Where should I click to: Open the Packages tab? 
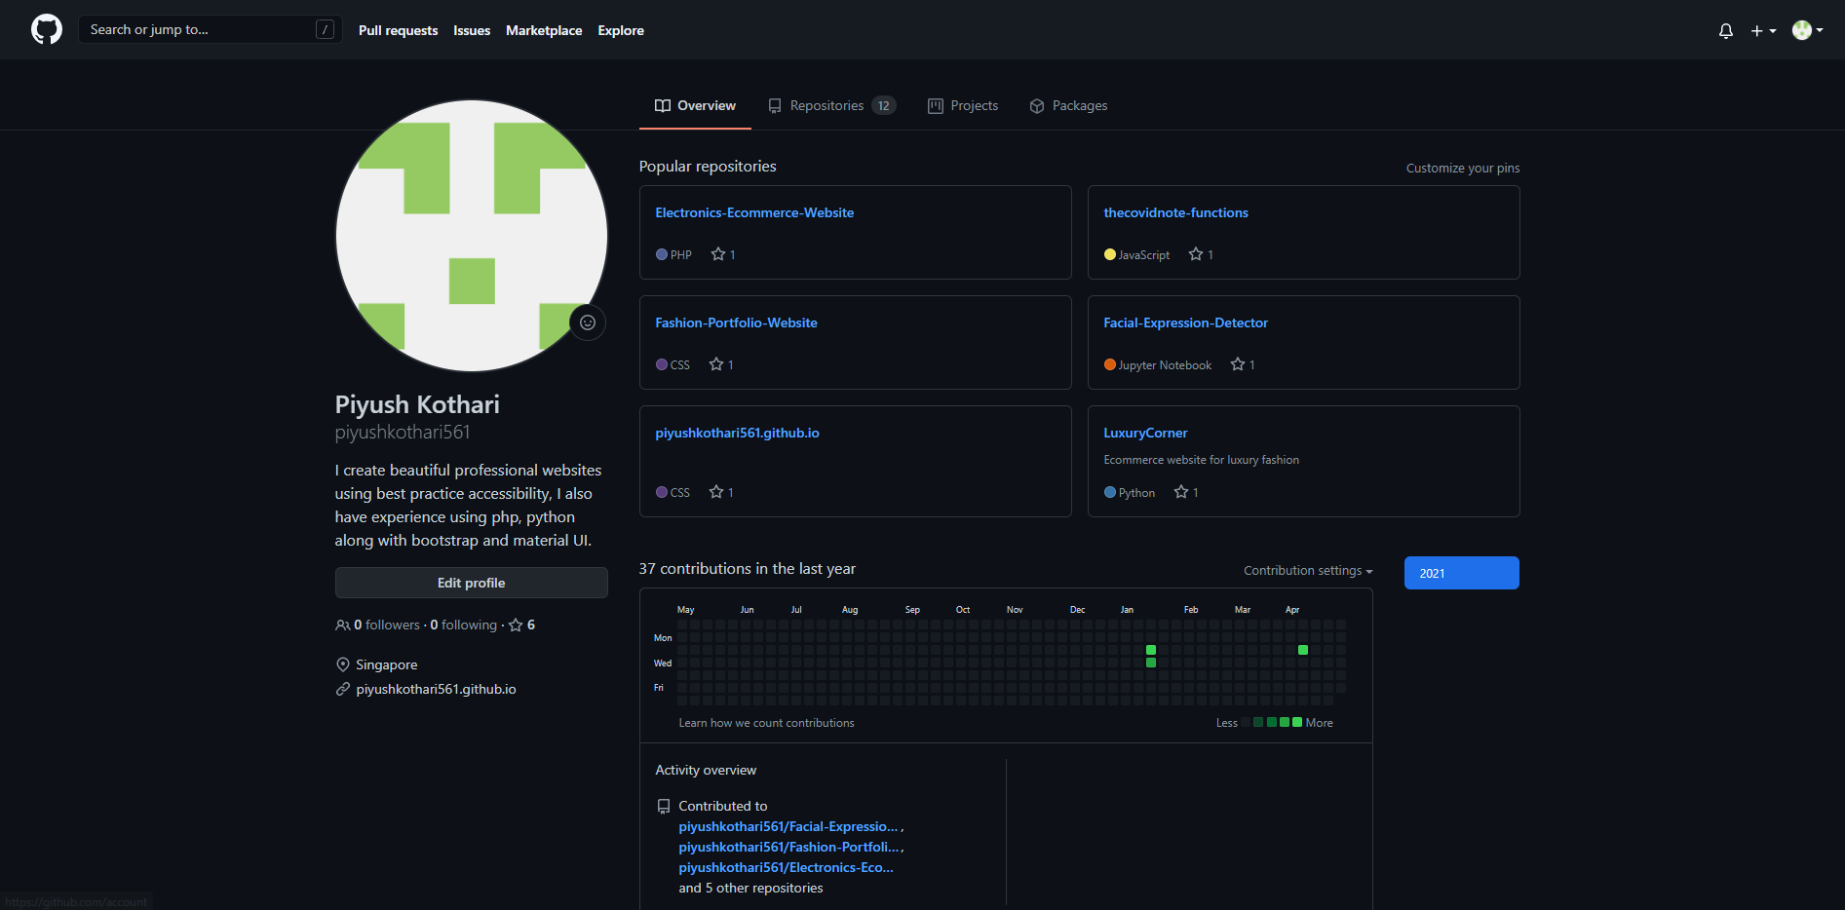(x=1068, y=105)
